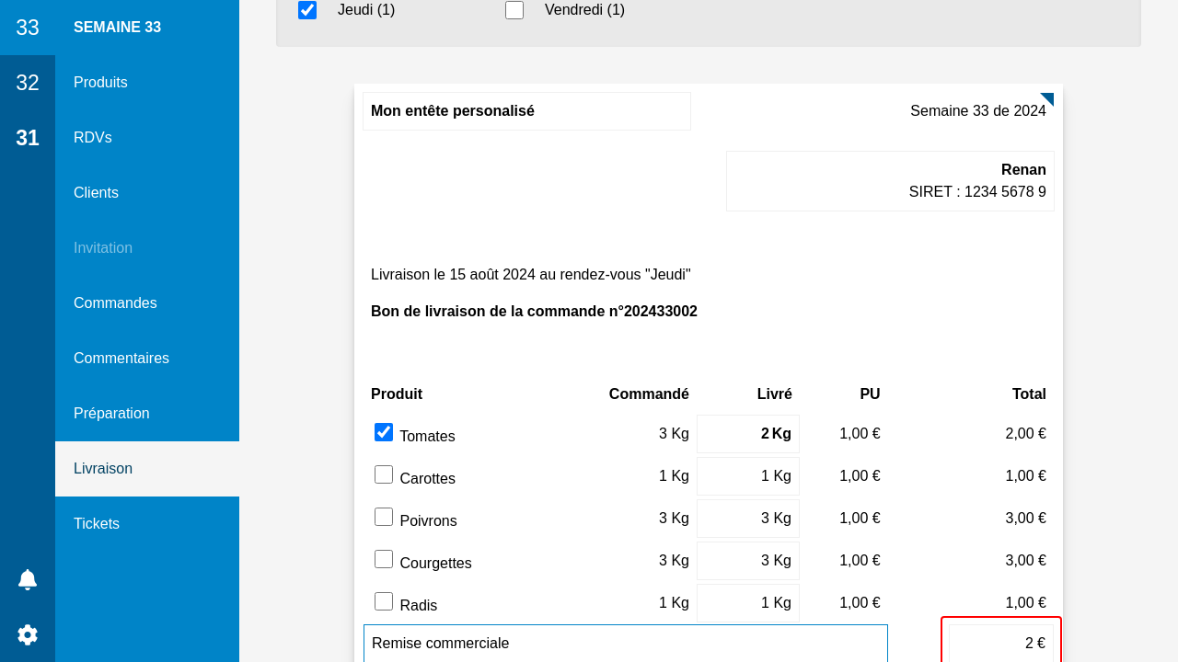Image resolution: width=1178 pixels, height=662 pixels.
Task: Edit the Tomates delivered quantity field
Action: (x=747, y=434)
